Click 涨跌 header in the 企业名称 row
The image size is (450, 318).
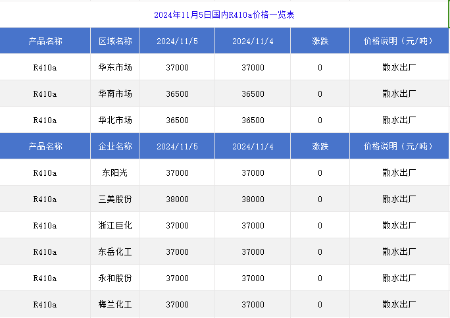[320, 147]
